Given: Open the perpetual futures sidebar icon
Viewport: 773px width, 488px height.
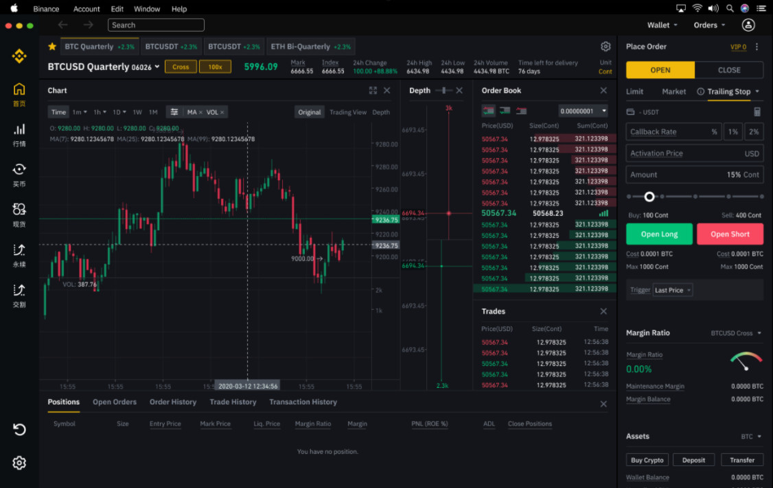Looking at the screenshot, I should [x=19, y=249].
